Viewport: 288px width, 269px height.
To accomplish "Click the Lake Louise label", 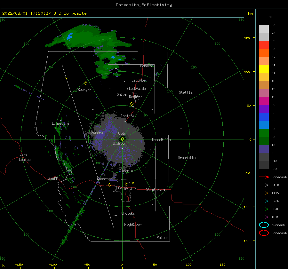I will (x=25, y=157).
